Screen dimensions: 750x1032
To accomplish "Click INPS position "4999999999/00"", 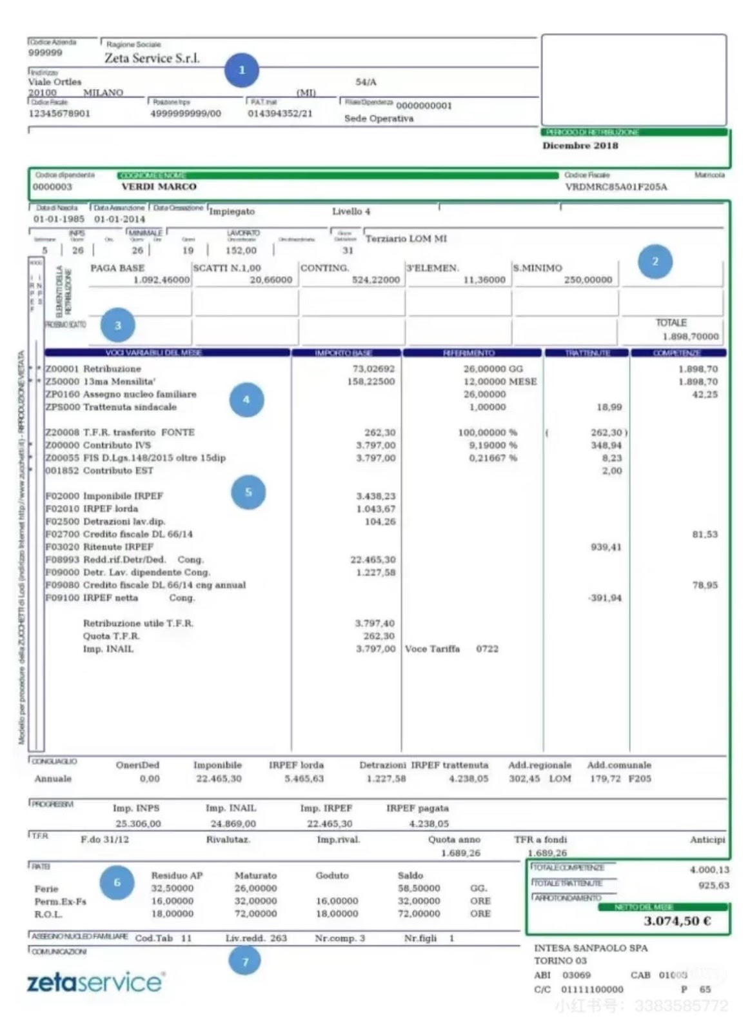I will click(186, 114).
